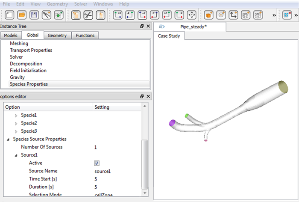The height and width of the screenshot is (202, 299).
Task: Select Field Initialisation in the tree
Action: click(28, 71)
